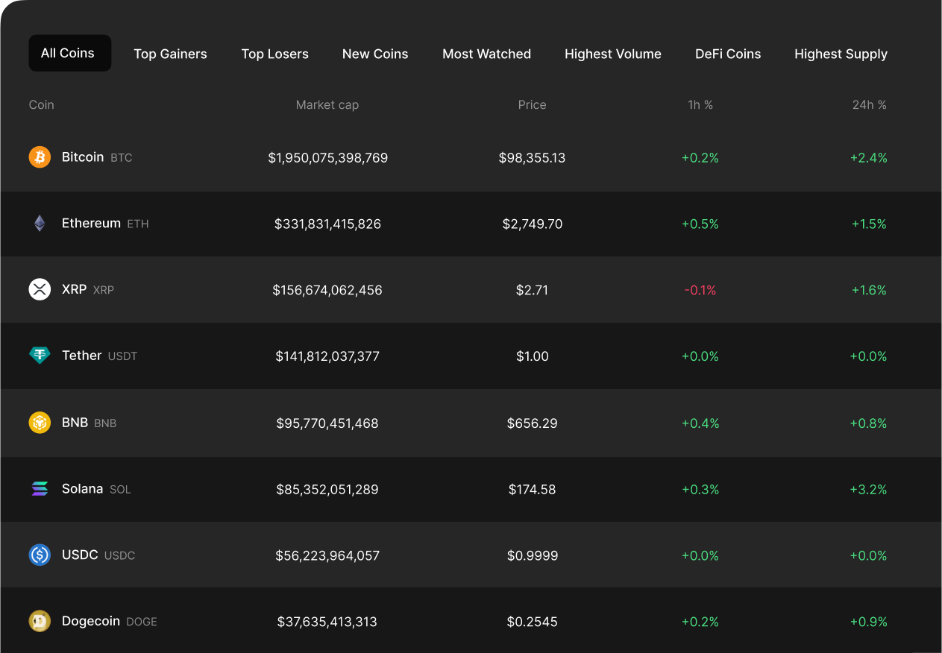Click Solana's +0.3% hourly change
The width and height of the screenshot is (942, 653).
click(x=700, y=490)
